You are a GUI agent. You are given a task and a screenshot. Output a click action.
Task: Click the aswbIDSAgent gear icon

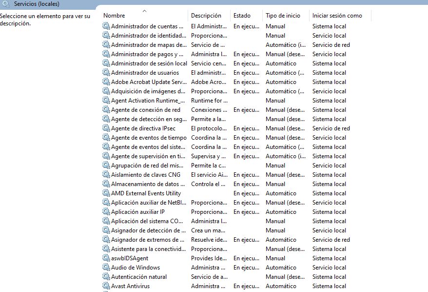pyautogui.click(x=106, y=258)
